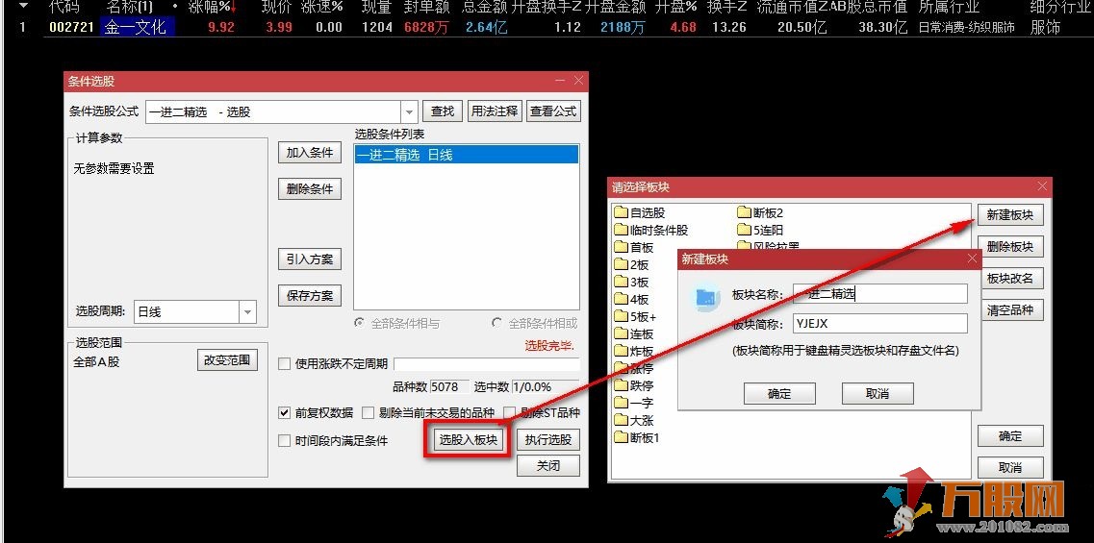Click 新建板块 button in 请选择板块

pyautogui.click(x=1010, y=215)
